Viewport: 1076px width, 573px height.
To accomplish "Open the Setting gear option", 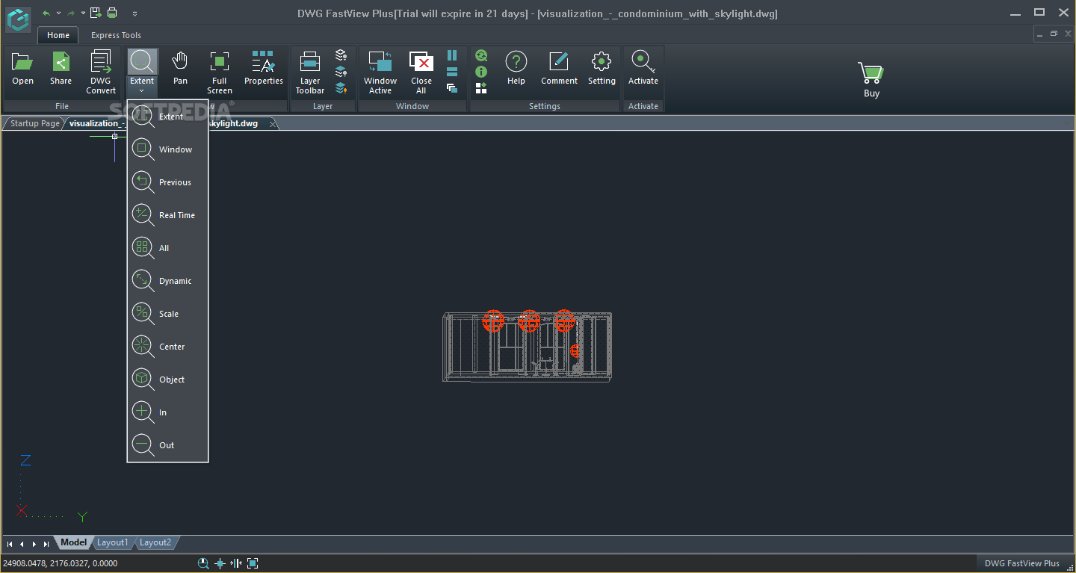I will pyautogui.click(x=602, y=69).
